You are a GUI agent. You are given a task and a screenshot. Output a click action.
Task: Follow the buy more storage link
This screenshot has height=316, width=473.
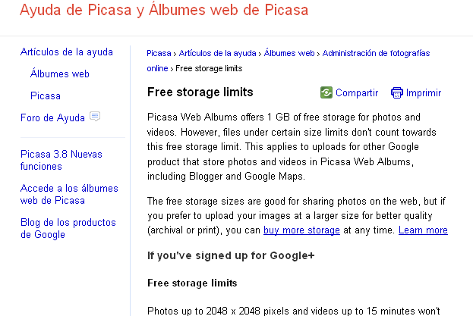(301, 230)
